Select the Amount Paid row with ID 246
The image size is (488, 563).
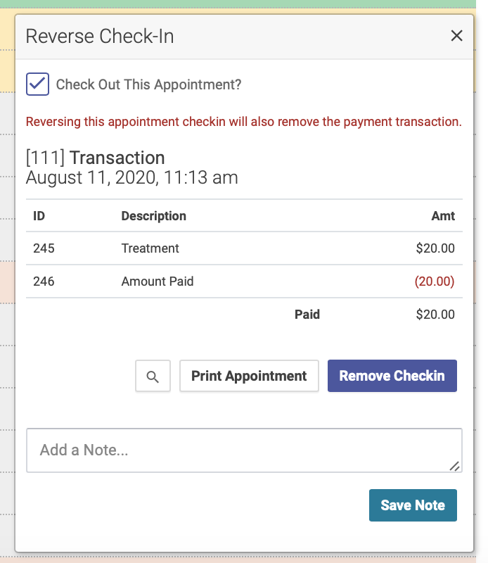244,281
